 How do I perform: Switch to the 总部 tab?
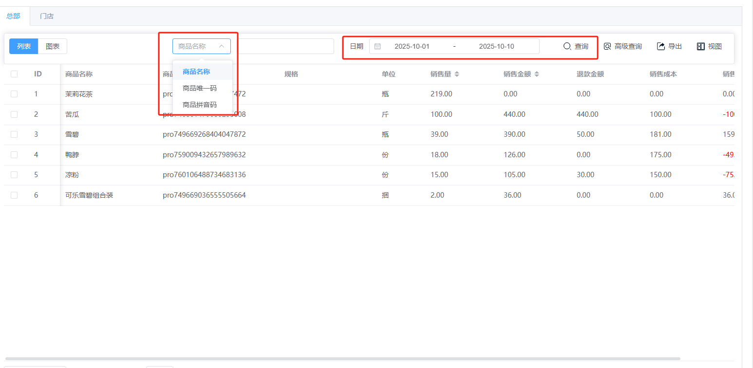tap(13, 16)
